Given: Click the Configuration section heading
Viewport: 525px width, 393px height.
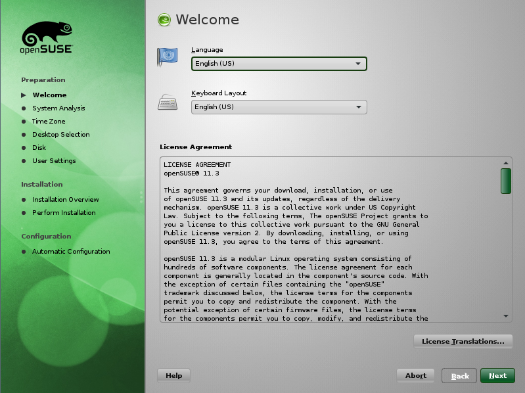Looking at the screenshot, I should point(46,237).
